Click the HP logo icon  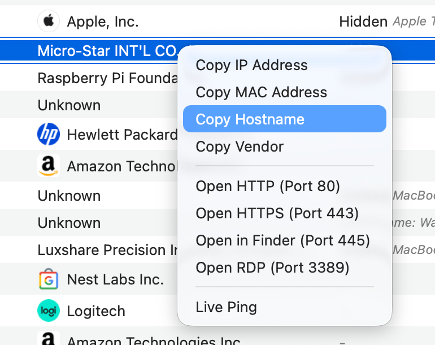pyautogui.click(x=49, y=135)
